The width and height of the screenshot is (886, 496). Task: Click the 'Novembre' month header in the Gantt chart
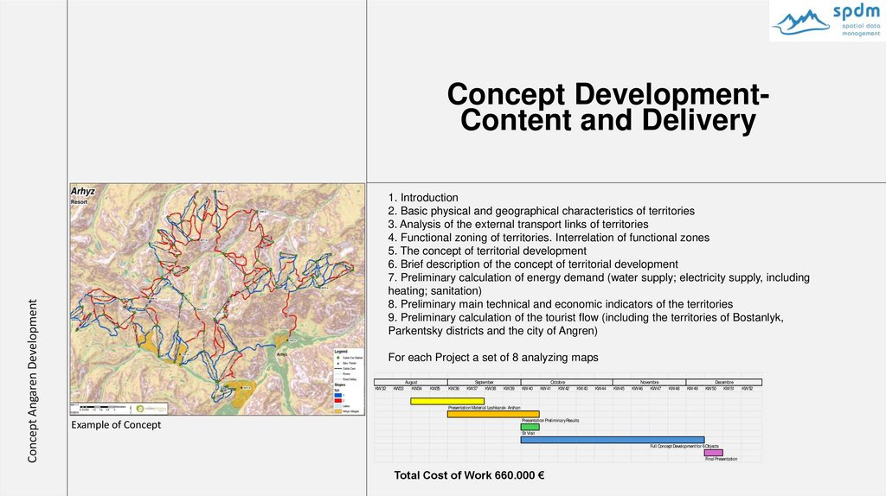(649, 382)
